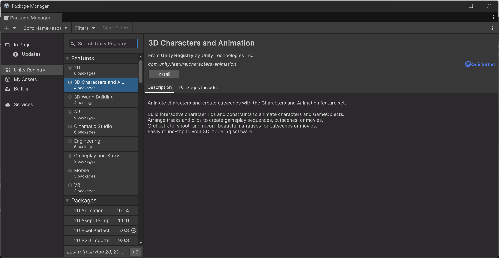The width and height of the screenshot is (499, 258).
Task: Select the Updates label
Action: pyautogui.click(x=31, y=54)
